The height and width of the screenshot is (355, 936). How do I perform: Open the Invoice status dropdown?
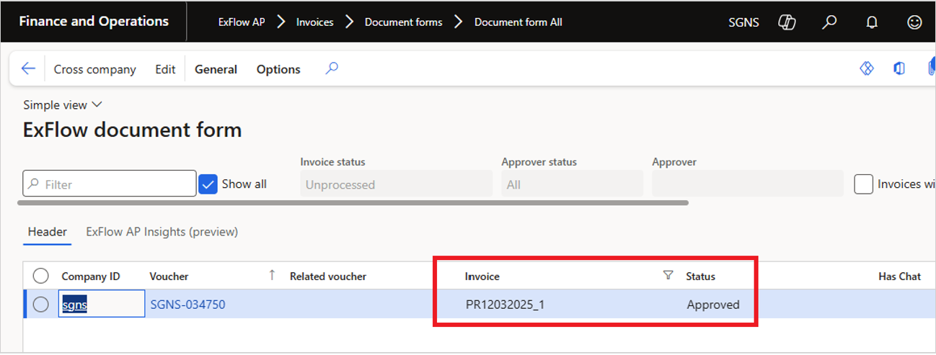(x=396, y=184)
